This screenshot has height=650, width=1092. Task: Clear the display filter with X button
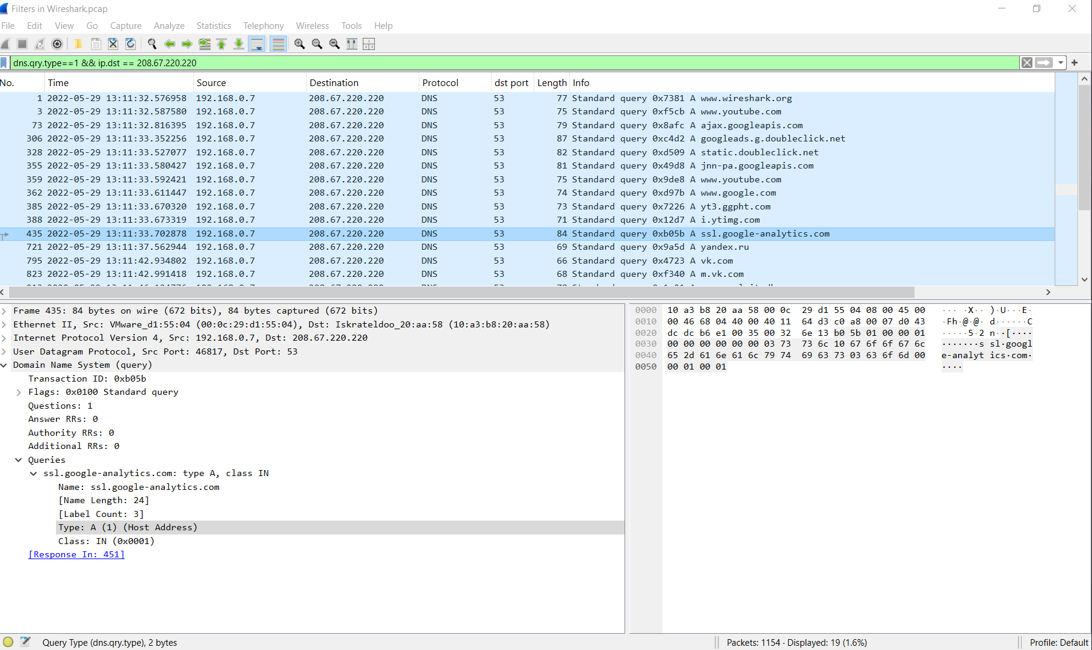click(x=1027, y=63)
